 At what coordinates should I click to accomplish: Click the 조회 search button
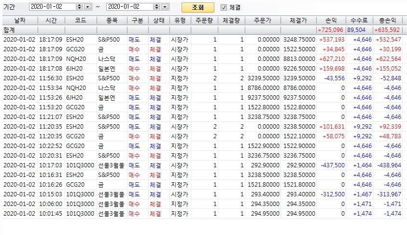coord(198,8)
